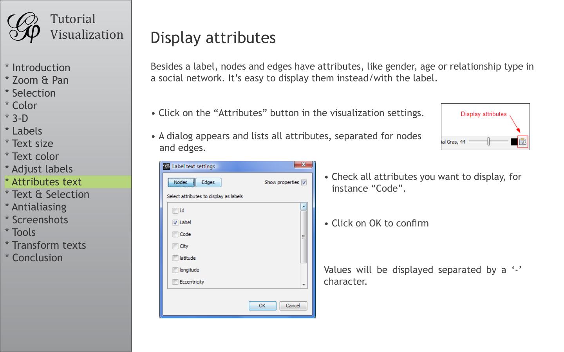Viewport: 564px width, 352px height.
Task: Click the attributes list scrollbar thumb
Action: [x=304, y=237]
